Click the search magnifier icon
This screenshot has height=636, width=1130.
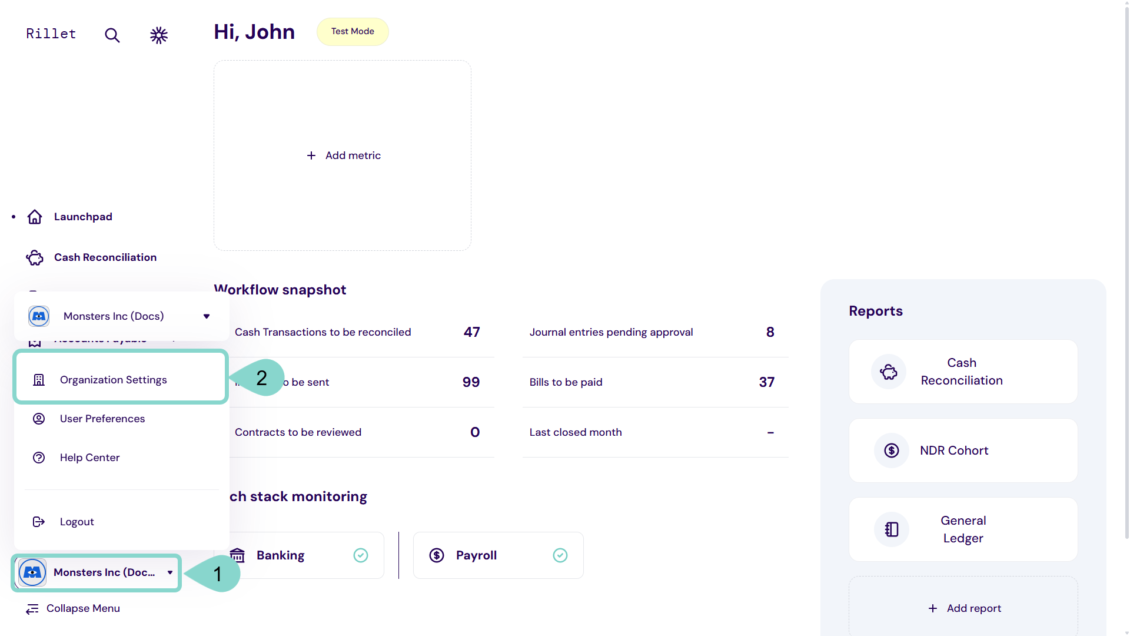(x=112, y=35)
